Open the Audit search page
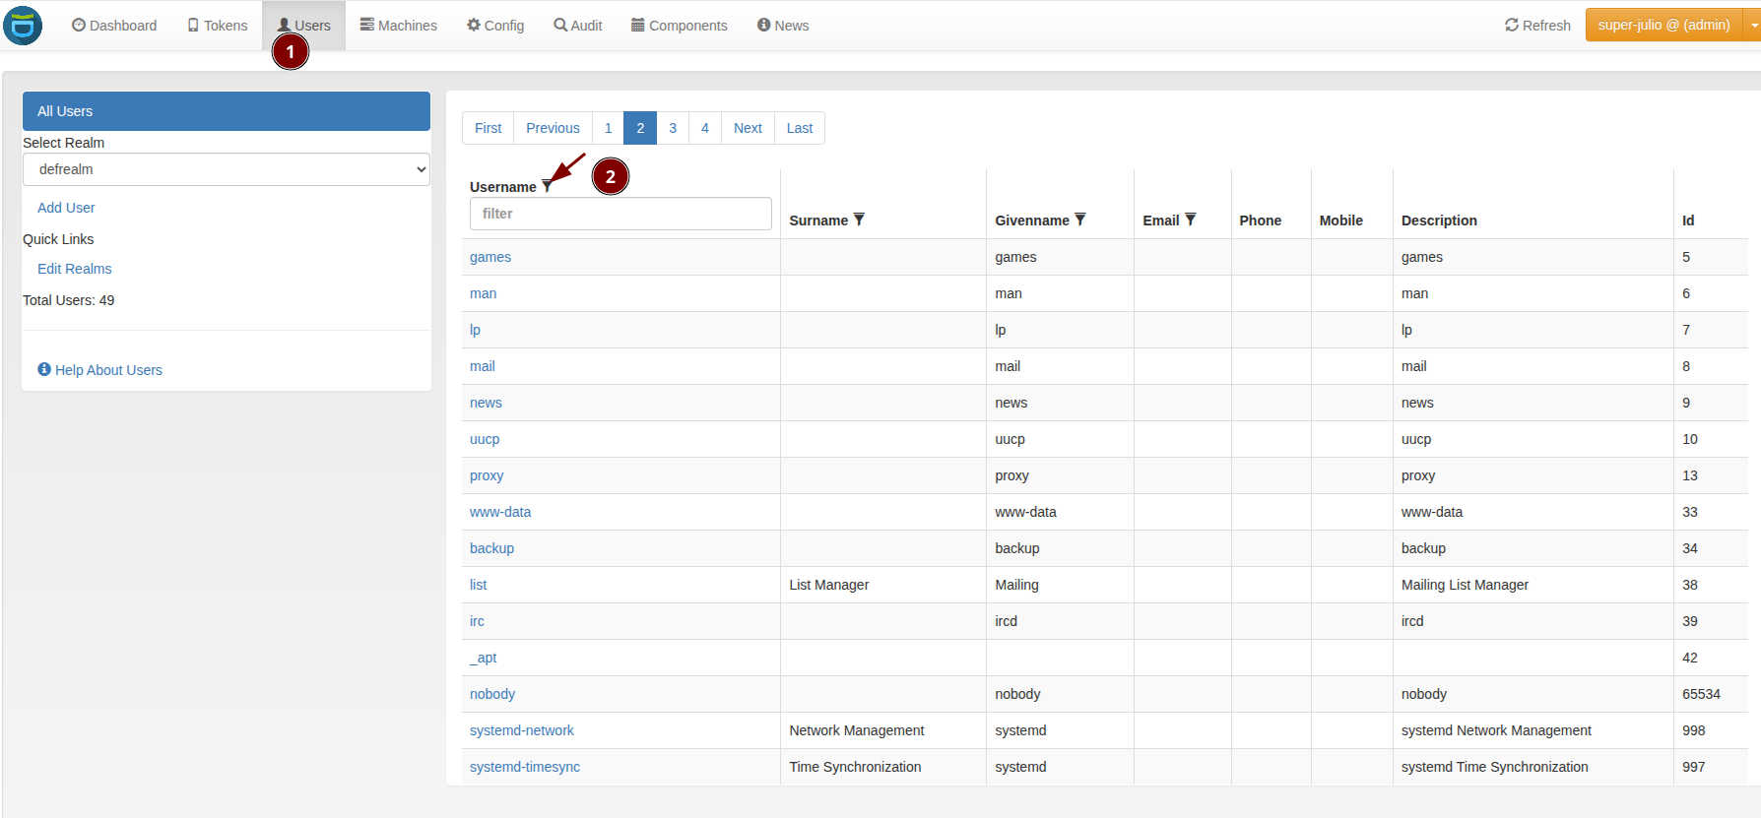The height and width of the screenshot is (818, 1761). [x=578, y=26]
